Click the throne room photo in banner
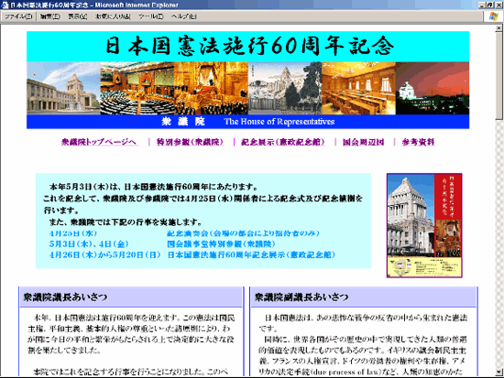The height and width of the screenshot is (378, 504). pos(211,88)
